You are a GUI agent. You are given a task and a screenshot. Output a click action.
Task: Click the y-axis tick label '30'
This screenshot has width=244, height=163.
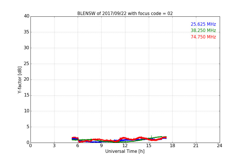click(x=27, y=48)
